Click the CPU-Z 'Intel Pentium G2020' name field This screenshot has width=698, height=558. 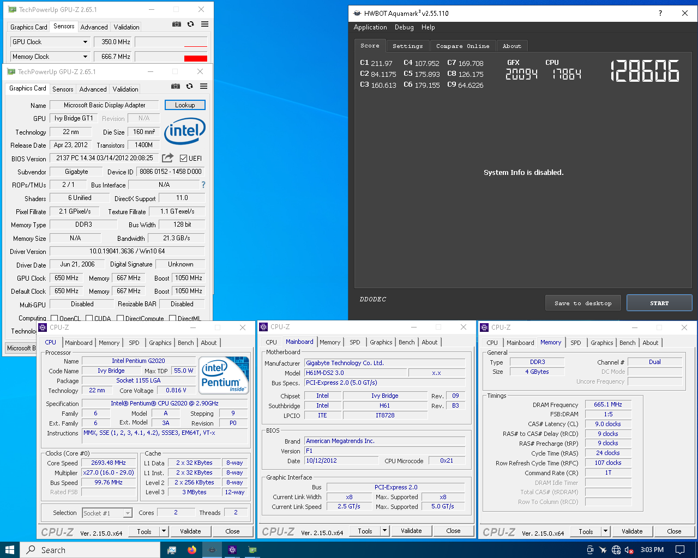point(139,361)
